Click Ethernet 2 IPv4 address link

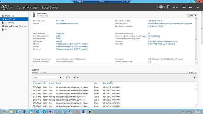click(x=72, y=47)
